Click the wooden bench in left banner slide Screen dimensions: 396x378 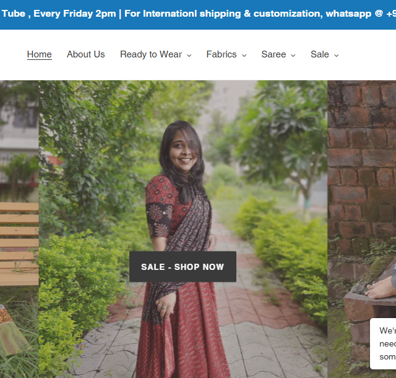point(19,241)
